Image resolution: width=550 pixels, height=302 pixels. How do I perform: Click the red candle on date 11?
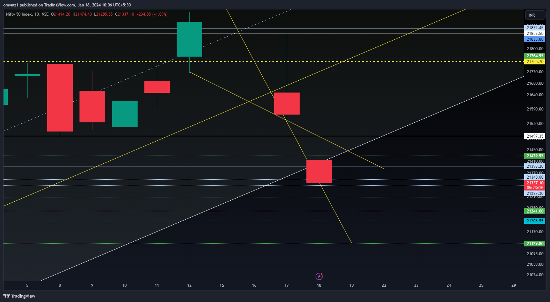coord(157,87)
